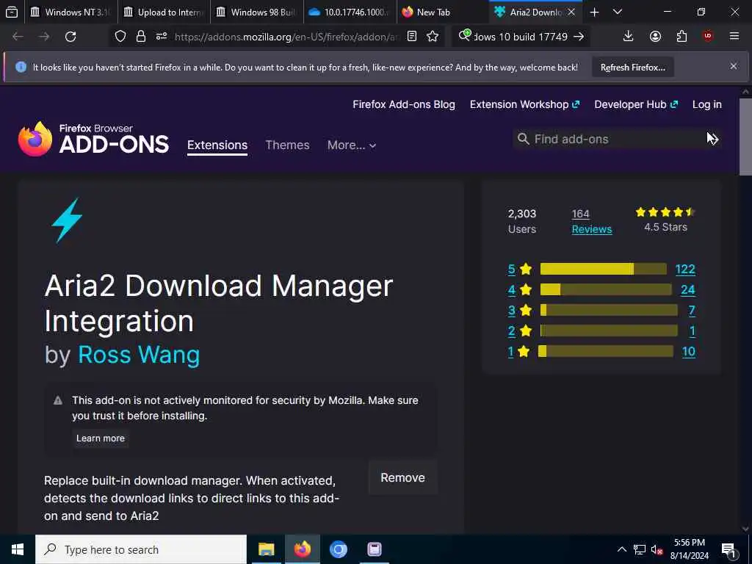Screen dimensions: 752x564
Task: Submit search with the go arrow
Action: click(579, 37)
